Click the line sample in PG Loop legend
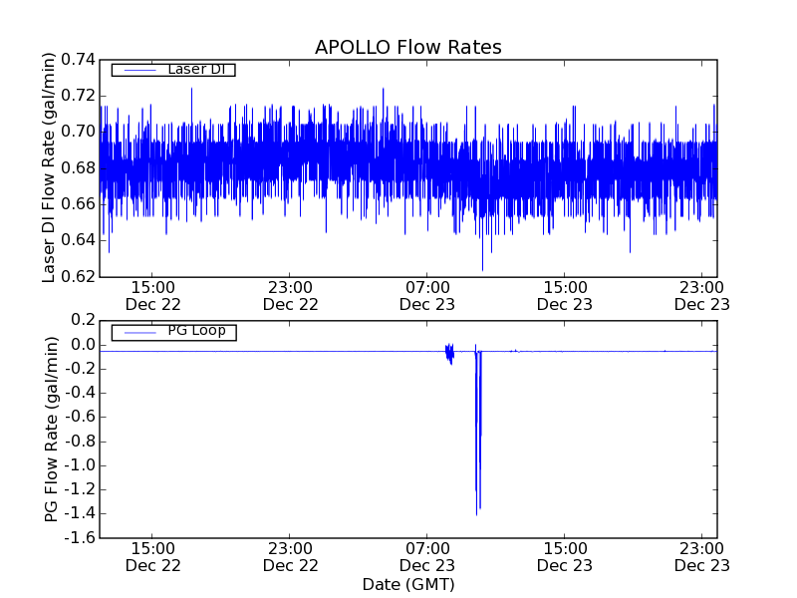797x598 pixels. pyautogui.click(x=139, y=333)
